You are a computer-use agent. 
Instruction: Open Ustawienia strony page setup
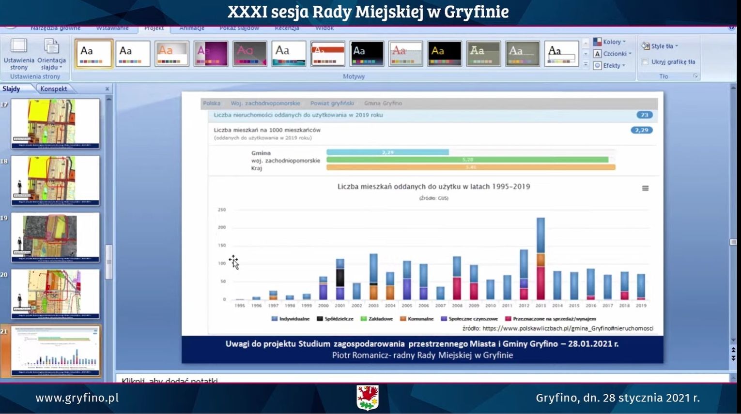(x=19, y=54)
